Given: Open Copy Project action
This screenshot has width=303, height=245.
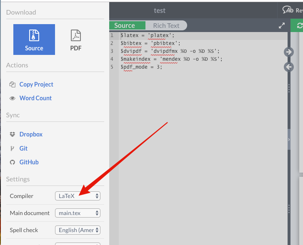Looking at the screenshot, I should pos(36,84).
